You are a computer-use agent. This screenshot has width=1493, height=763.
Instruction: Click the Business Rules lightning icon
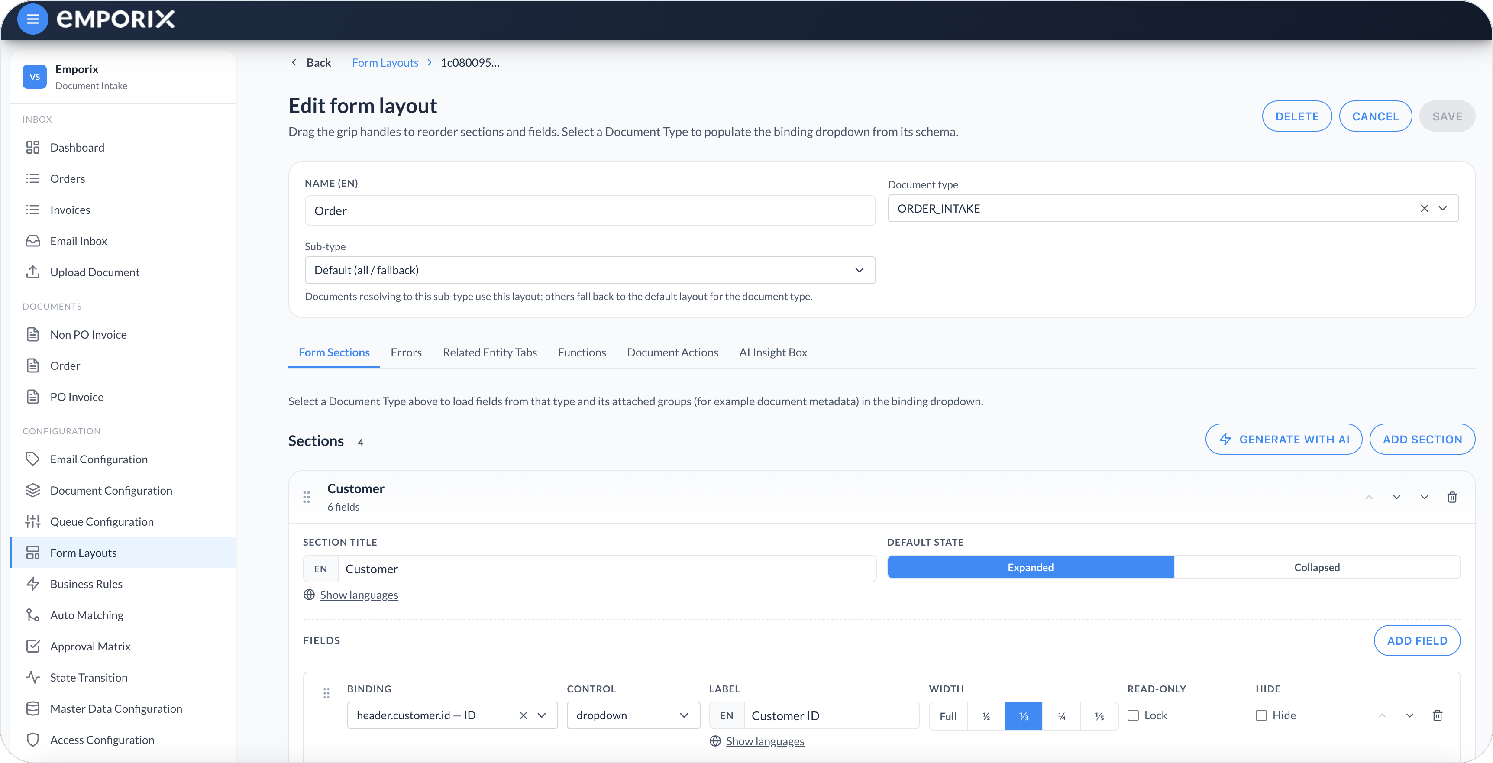(x=33, y=583)
